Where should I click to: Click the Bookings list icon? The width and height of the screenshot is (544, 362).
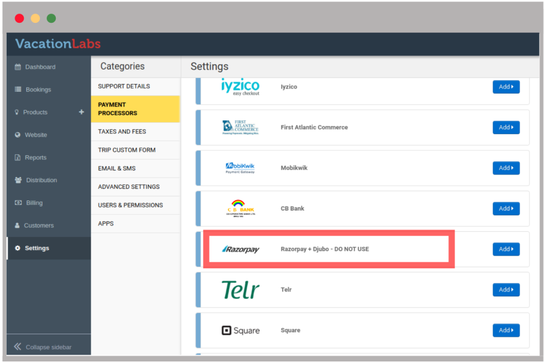click(18, 90)
